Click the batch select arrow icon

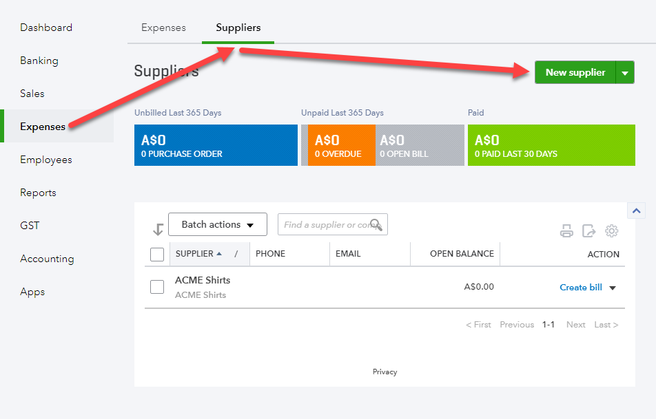[158, 229]
